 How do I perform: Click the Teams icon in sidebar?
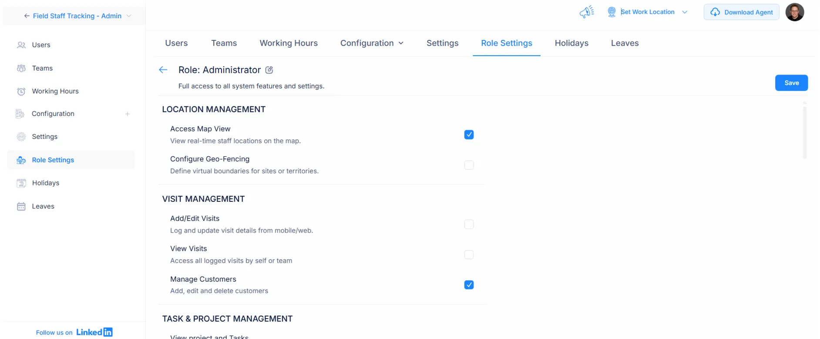(x=21, y=68)
